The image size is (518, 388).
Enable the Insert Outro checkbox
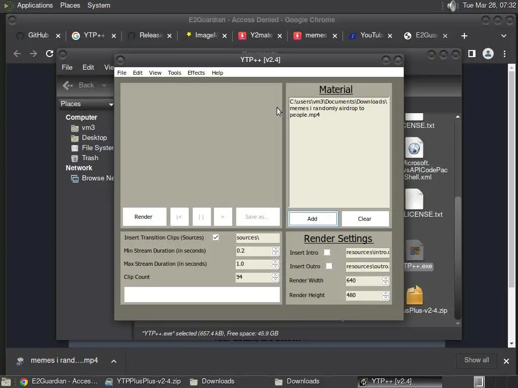[x=329, y=266]
